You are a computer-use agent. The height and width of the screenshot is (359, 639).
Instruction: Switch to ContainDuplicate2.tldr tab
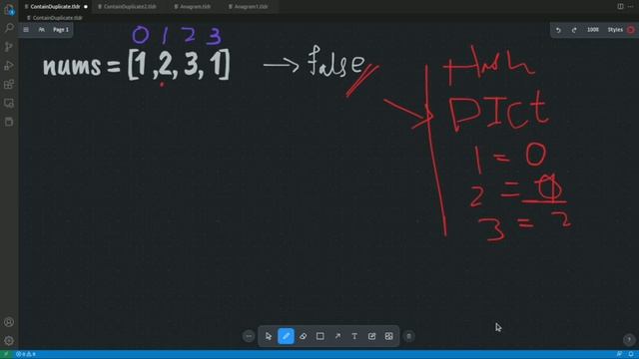(x=127, y=7)
